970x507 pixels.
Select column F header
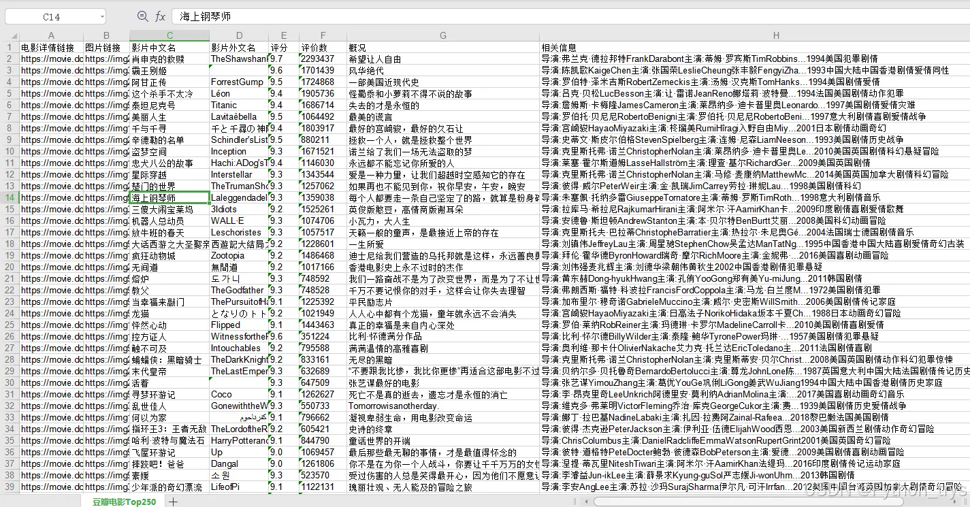pos(323,35)
